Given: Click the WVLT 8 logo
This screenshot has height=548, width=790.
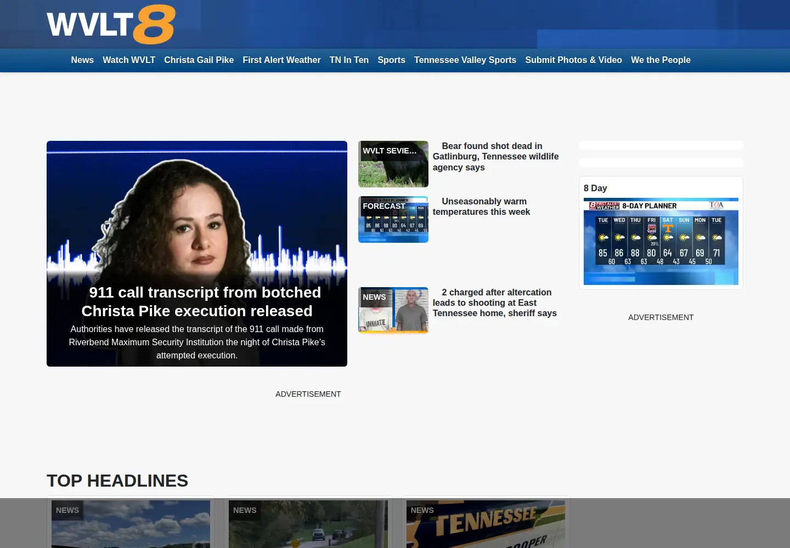Looking at the screenshot, I should (x=111, y=25).
